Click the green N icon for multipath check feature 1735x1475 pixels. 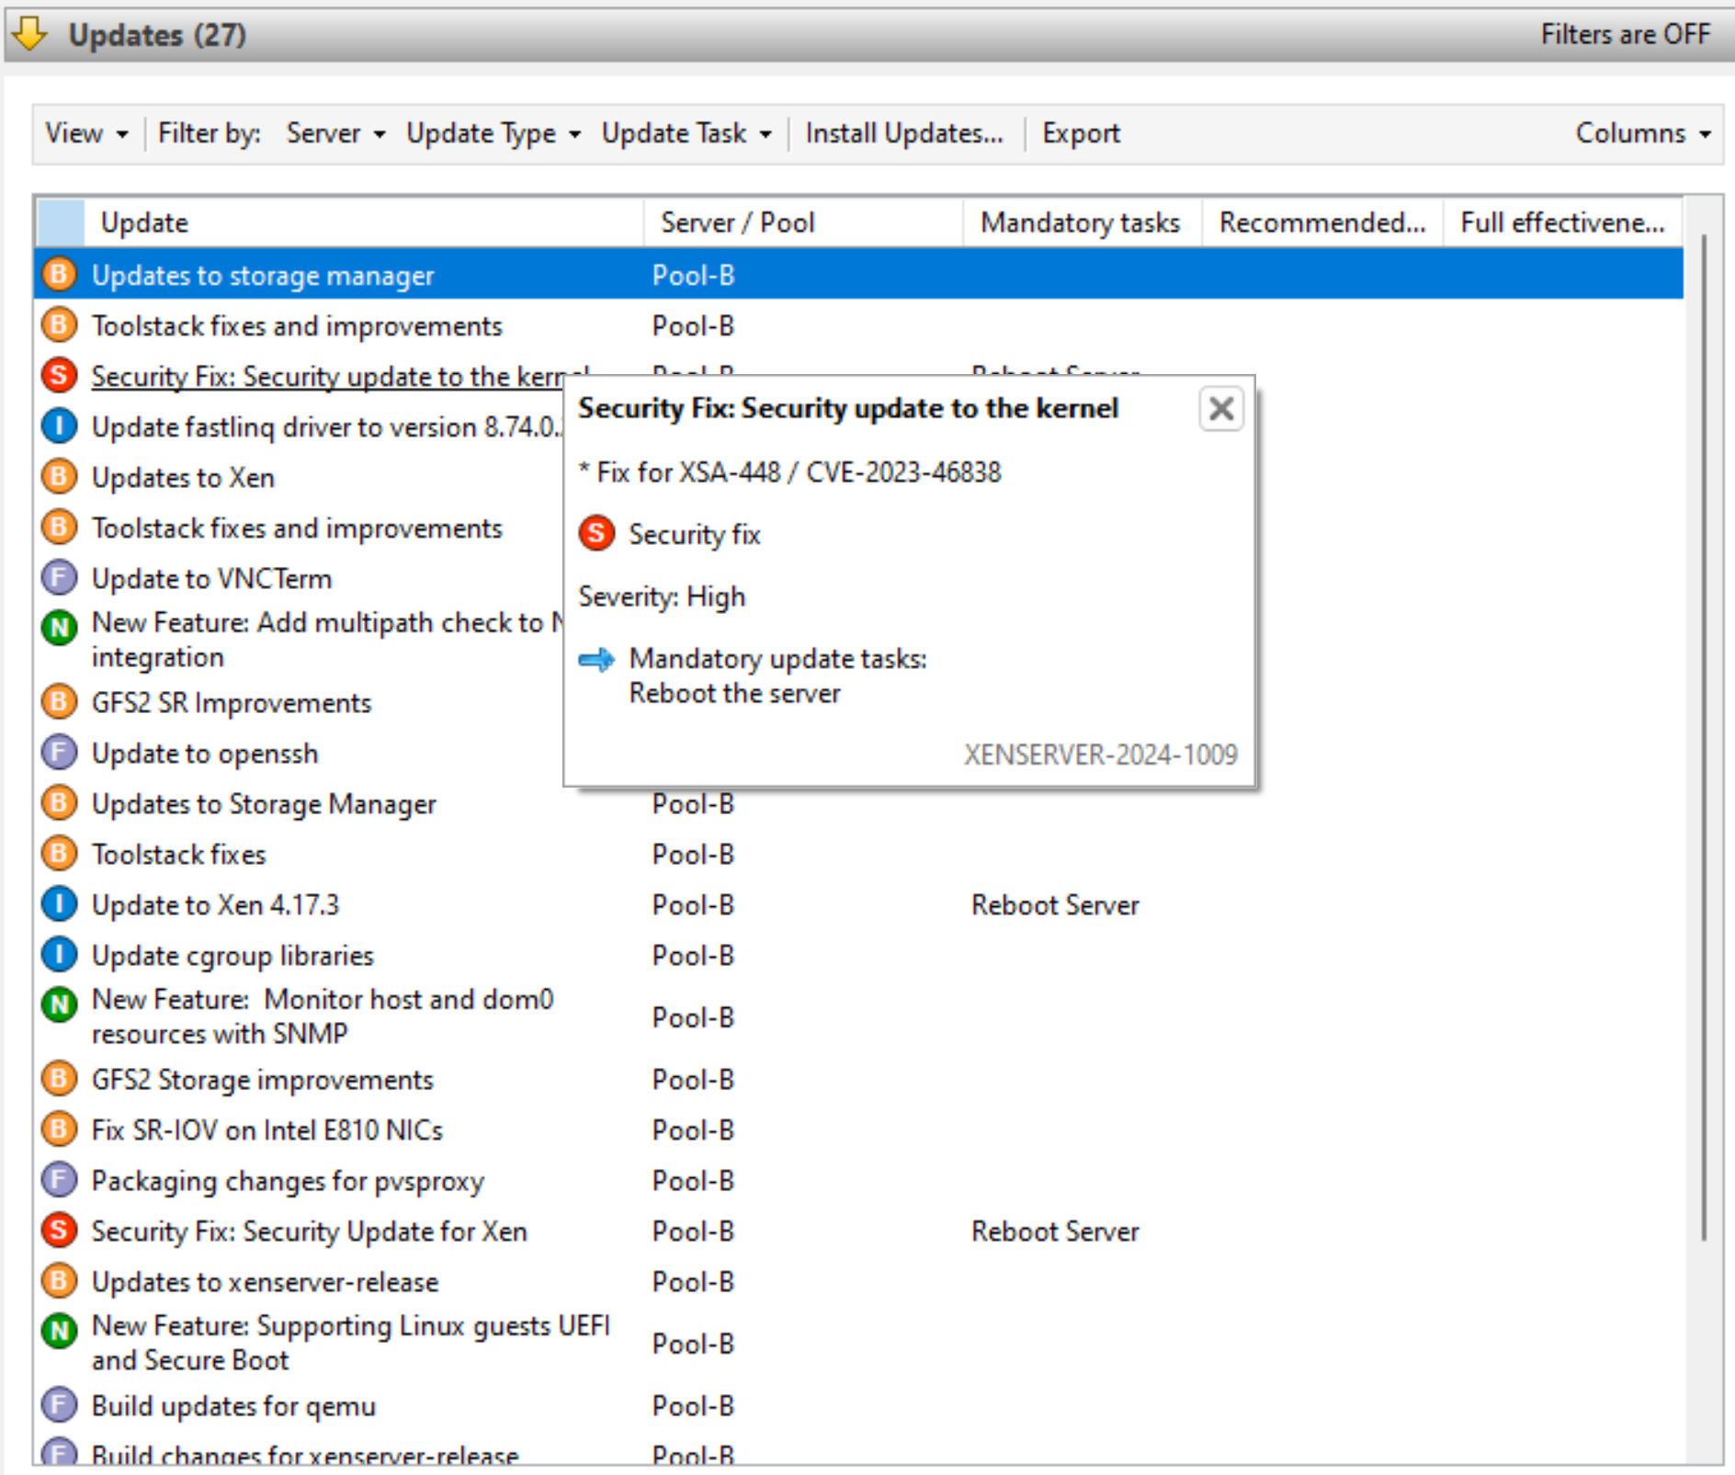59,628
